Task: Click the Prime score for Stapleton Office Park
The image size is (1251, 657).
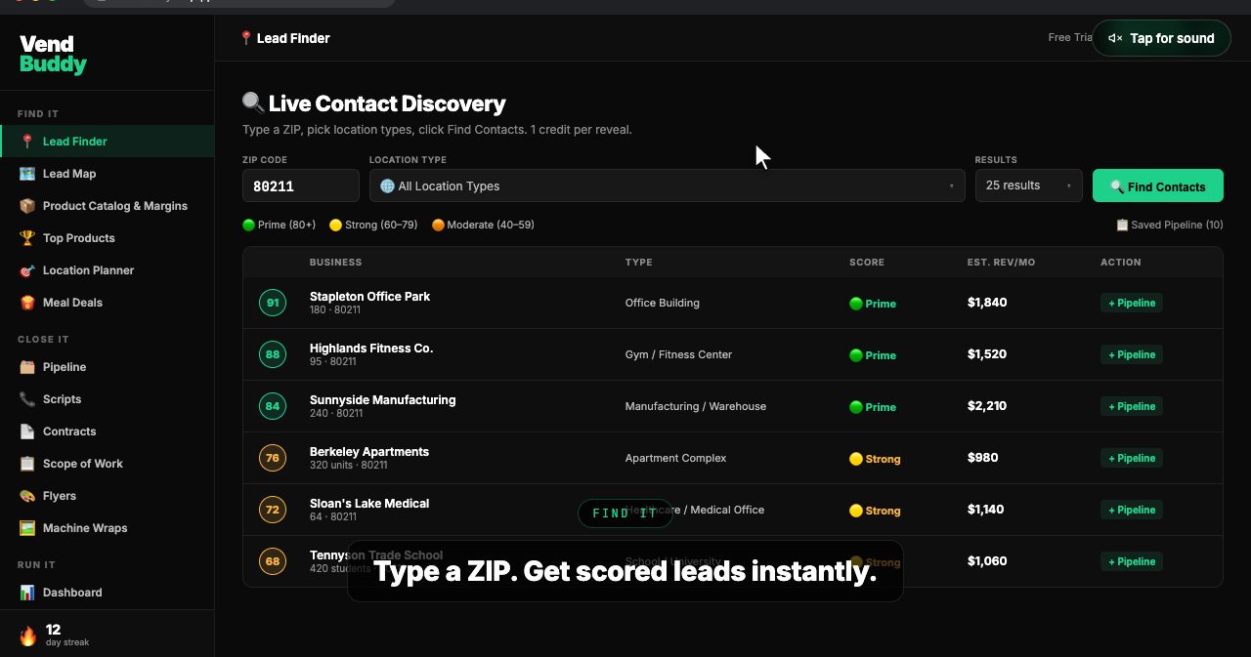Action: pyautogui.click(x=873, y=304)
